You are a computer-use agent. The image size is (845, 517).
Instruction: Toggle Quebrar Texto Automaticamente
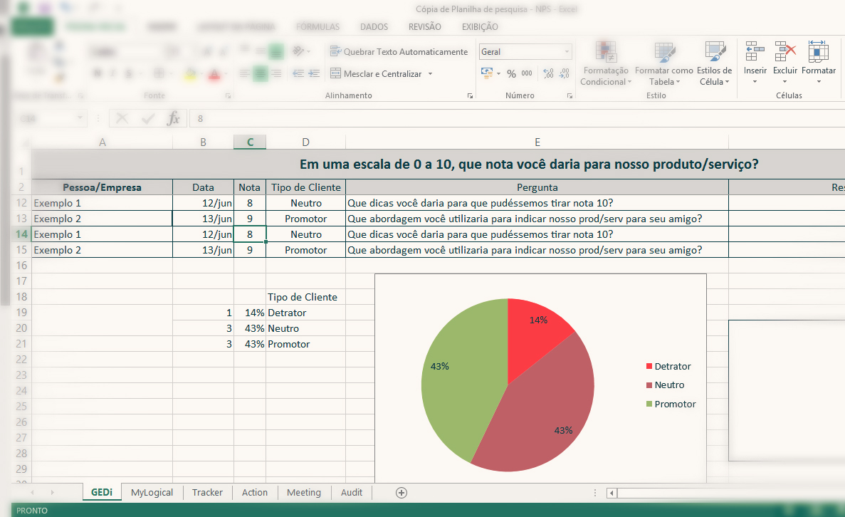coord(399,52)
